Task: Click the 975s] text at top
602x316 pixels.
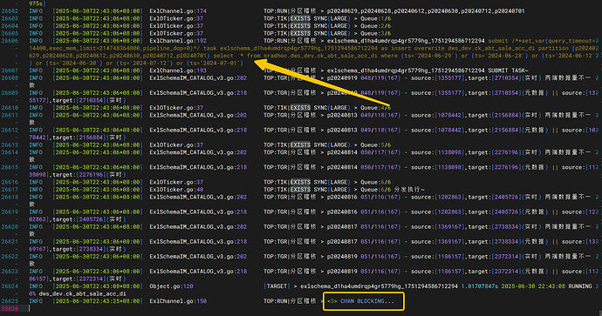Action: click(x=38, y=3)
